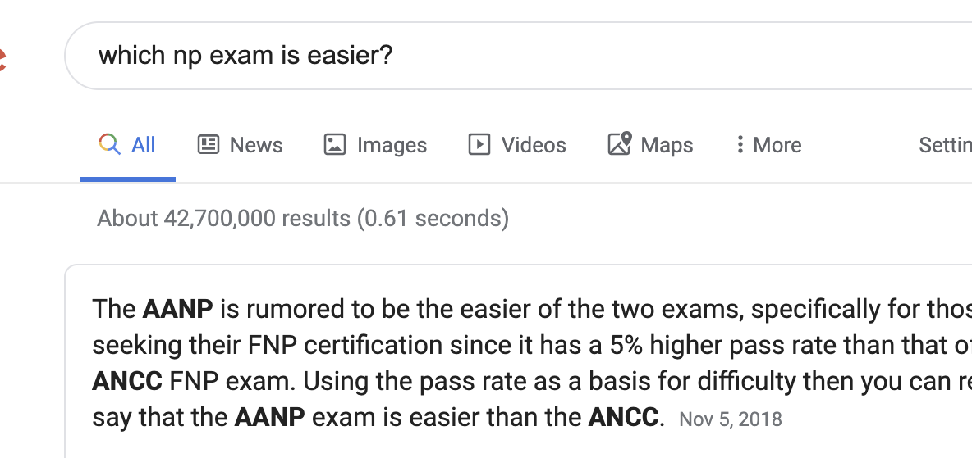Screen dimensions: 972x458
Task: Select the All tab label
Action: (x=143, y=145)
